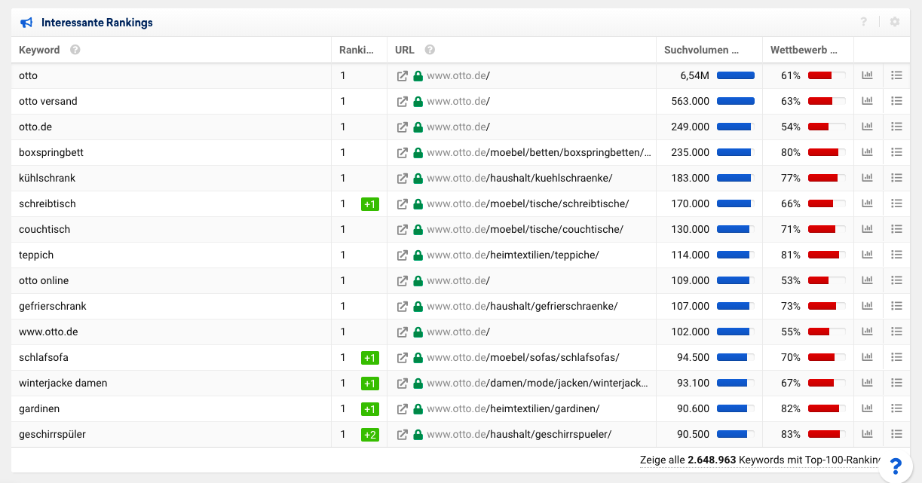
Task: Click the competition value 54% for otto.de
Action: (791, 127)
